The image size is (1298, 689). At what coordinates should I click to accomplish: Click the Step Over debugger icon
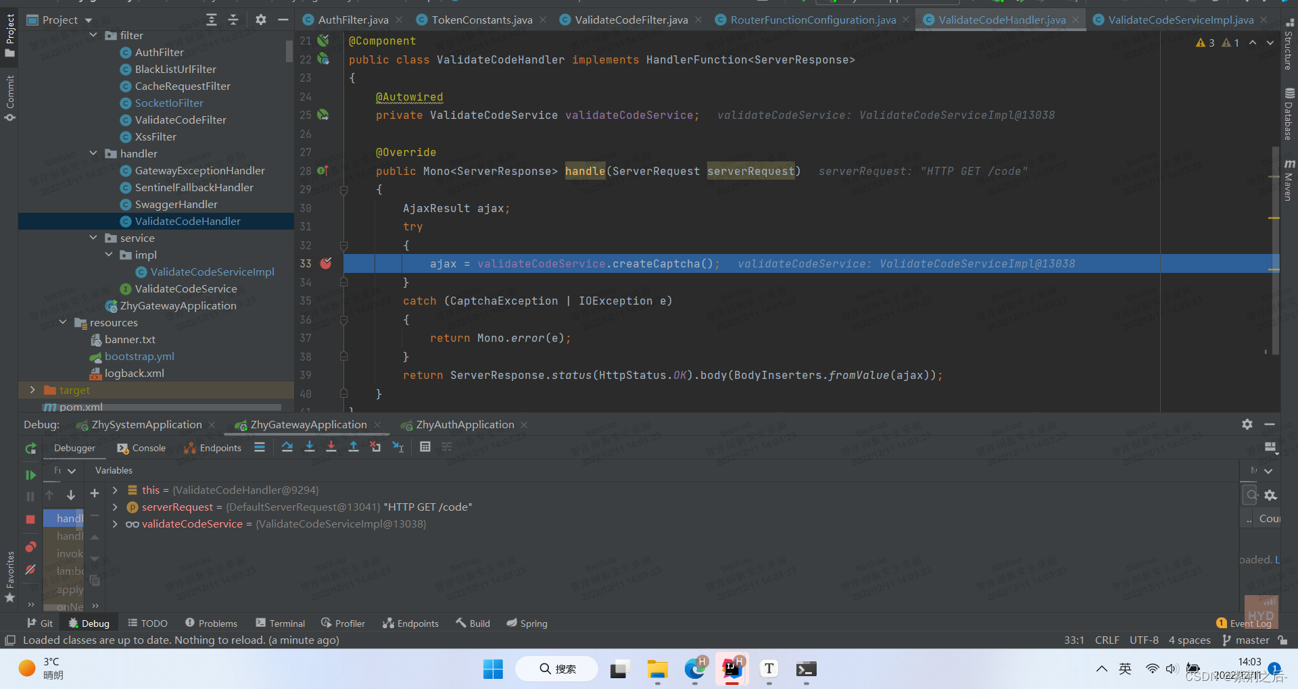coord(287,447)
